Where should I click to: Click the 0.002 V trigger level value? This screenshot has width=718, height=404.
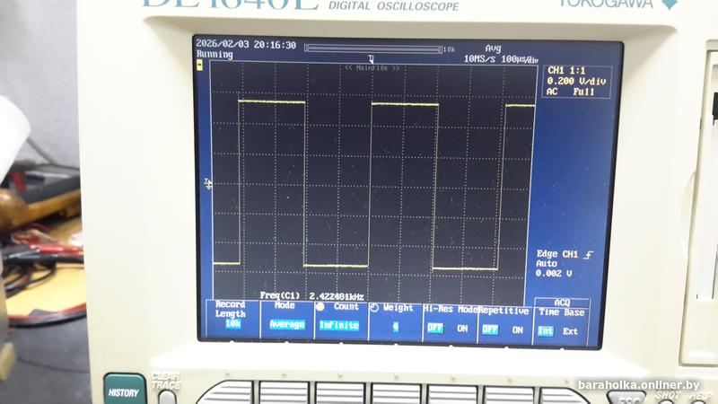(554, 274)
